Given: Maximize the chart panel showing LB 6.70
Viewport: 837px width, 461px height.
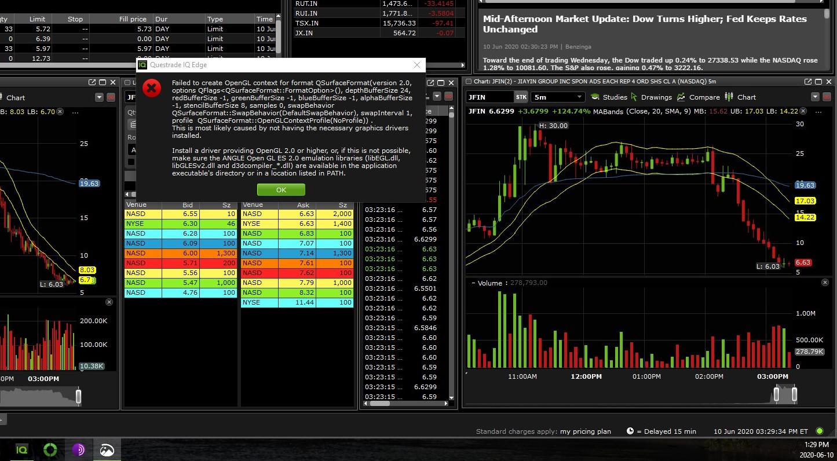Looking at the screenshot, I should 103,83.
